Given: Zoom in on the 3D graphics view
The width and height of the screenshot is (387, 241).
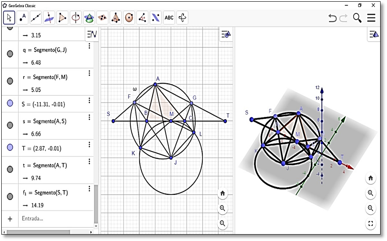Looking at the screenshot, I should pos(370,193).
